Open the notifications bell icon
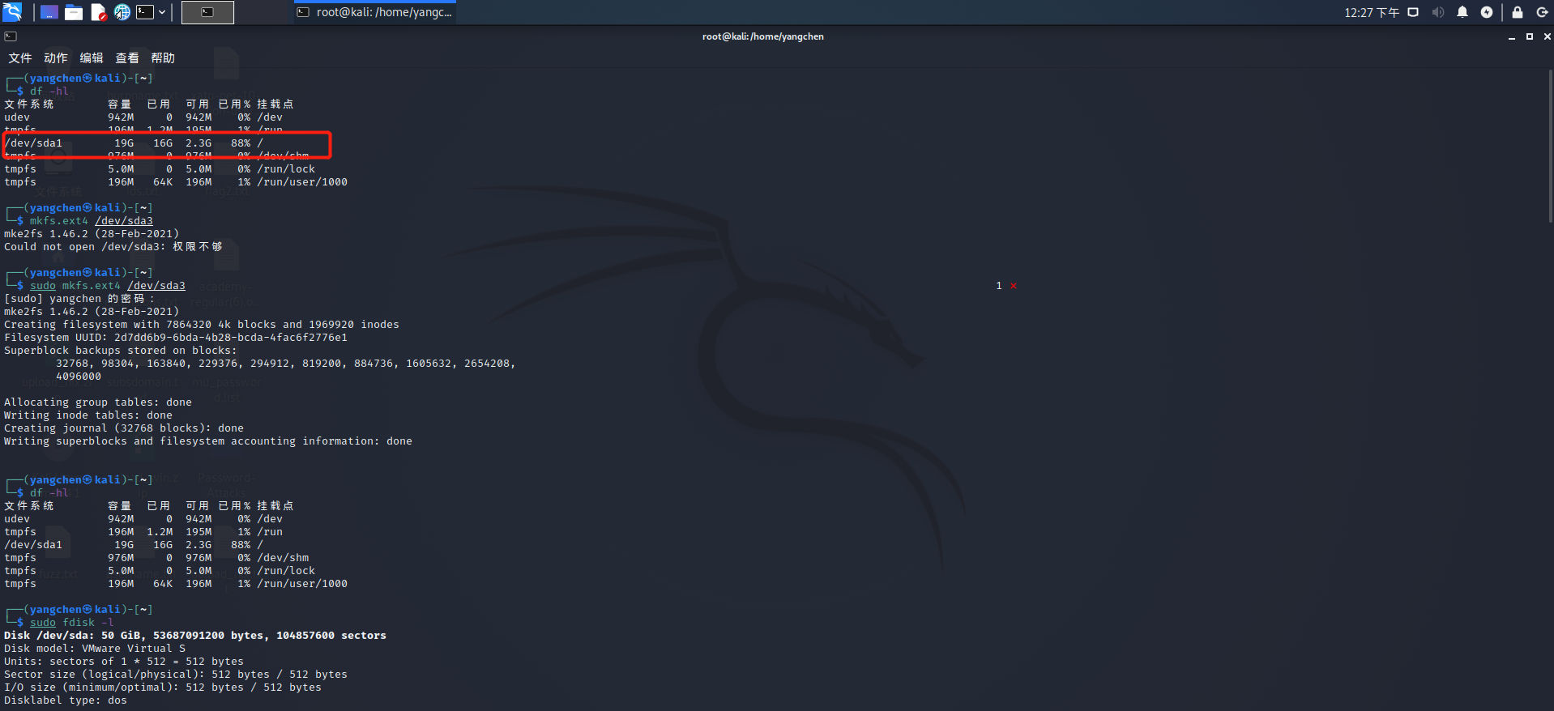 click(x=1462, y=12)
